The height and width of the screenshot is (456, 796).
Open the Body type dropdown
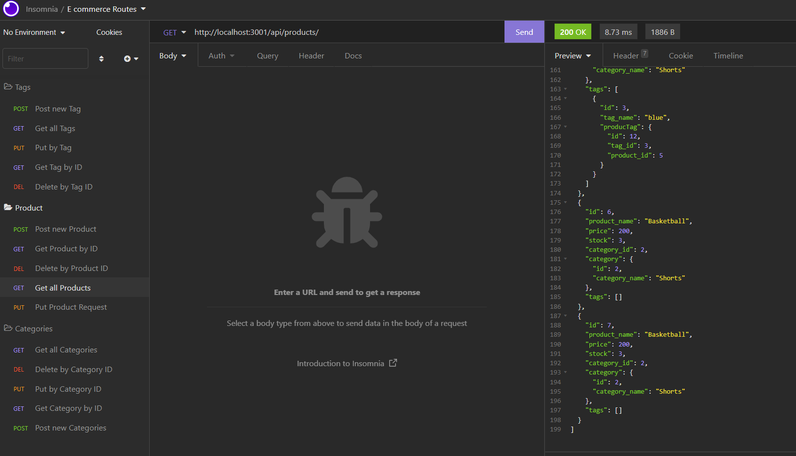(173, 56)
